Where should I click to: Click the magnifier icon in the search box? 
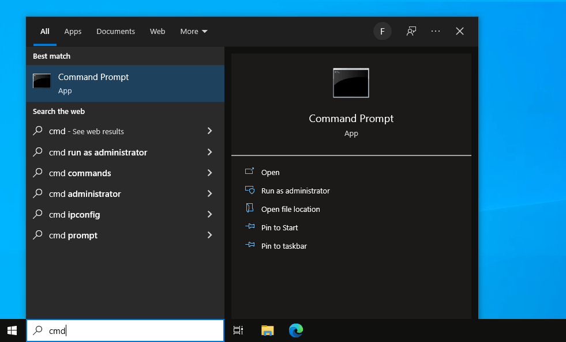tap(38, 330)
